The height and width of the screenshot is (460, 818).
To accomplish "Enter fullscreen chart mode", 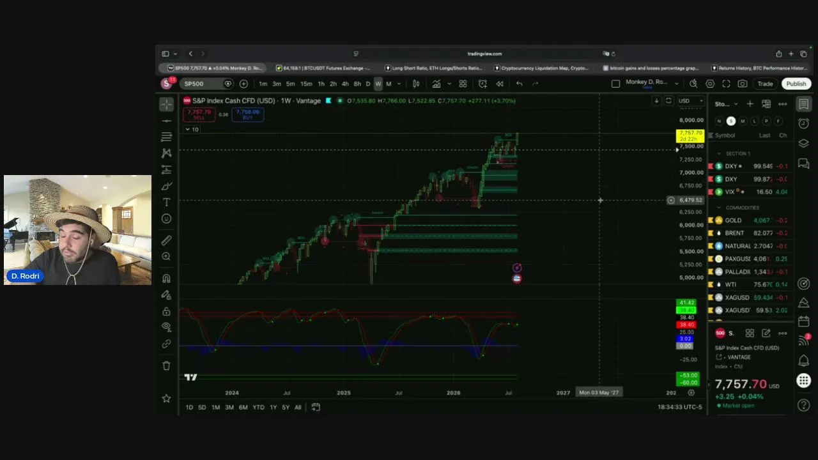I will click(x=726, y=84).
